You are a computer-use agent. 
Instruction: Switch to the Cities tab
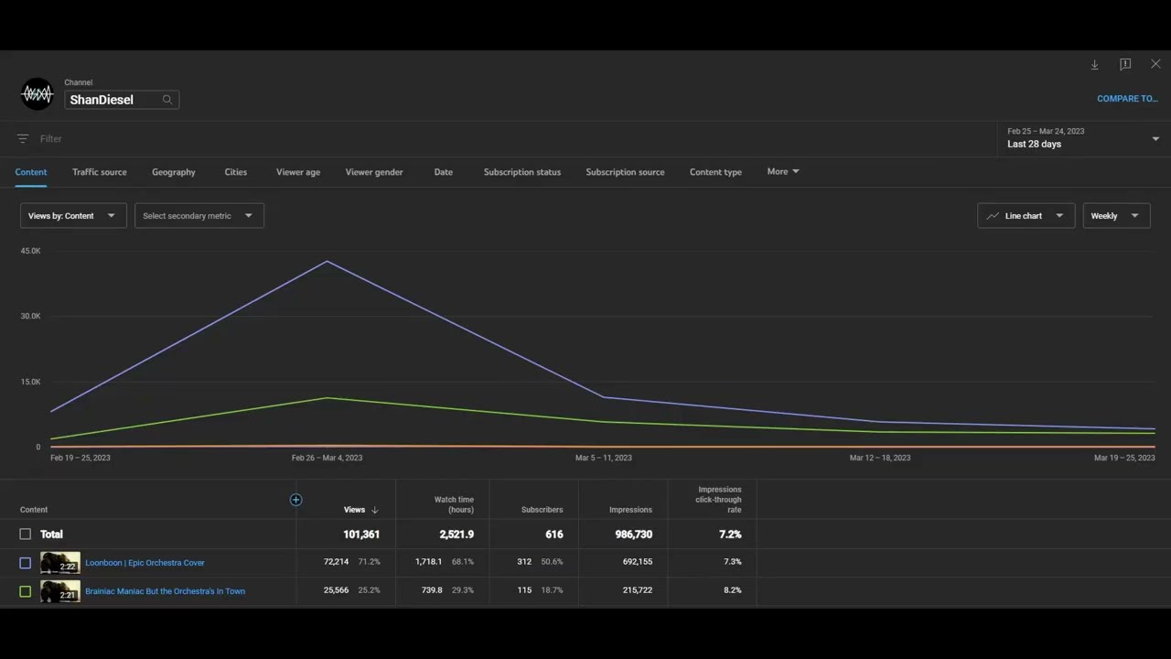(x=236, y=172)
